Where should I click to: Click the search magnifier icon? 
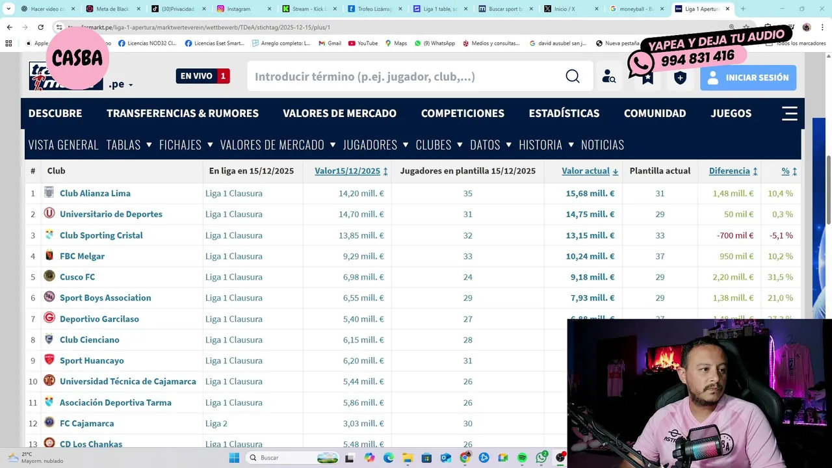point(572,77)
